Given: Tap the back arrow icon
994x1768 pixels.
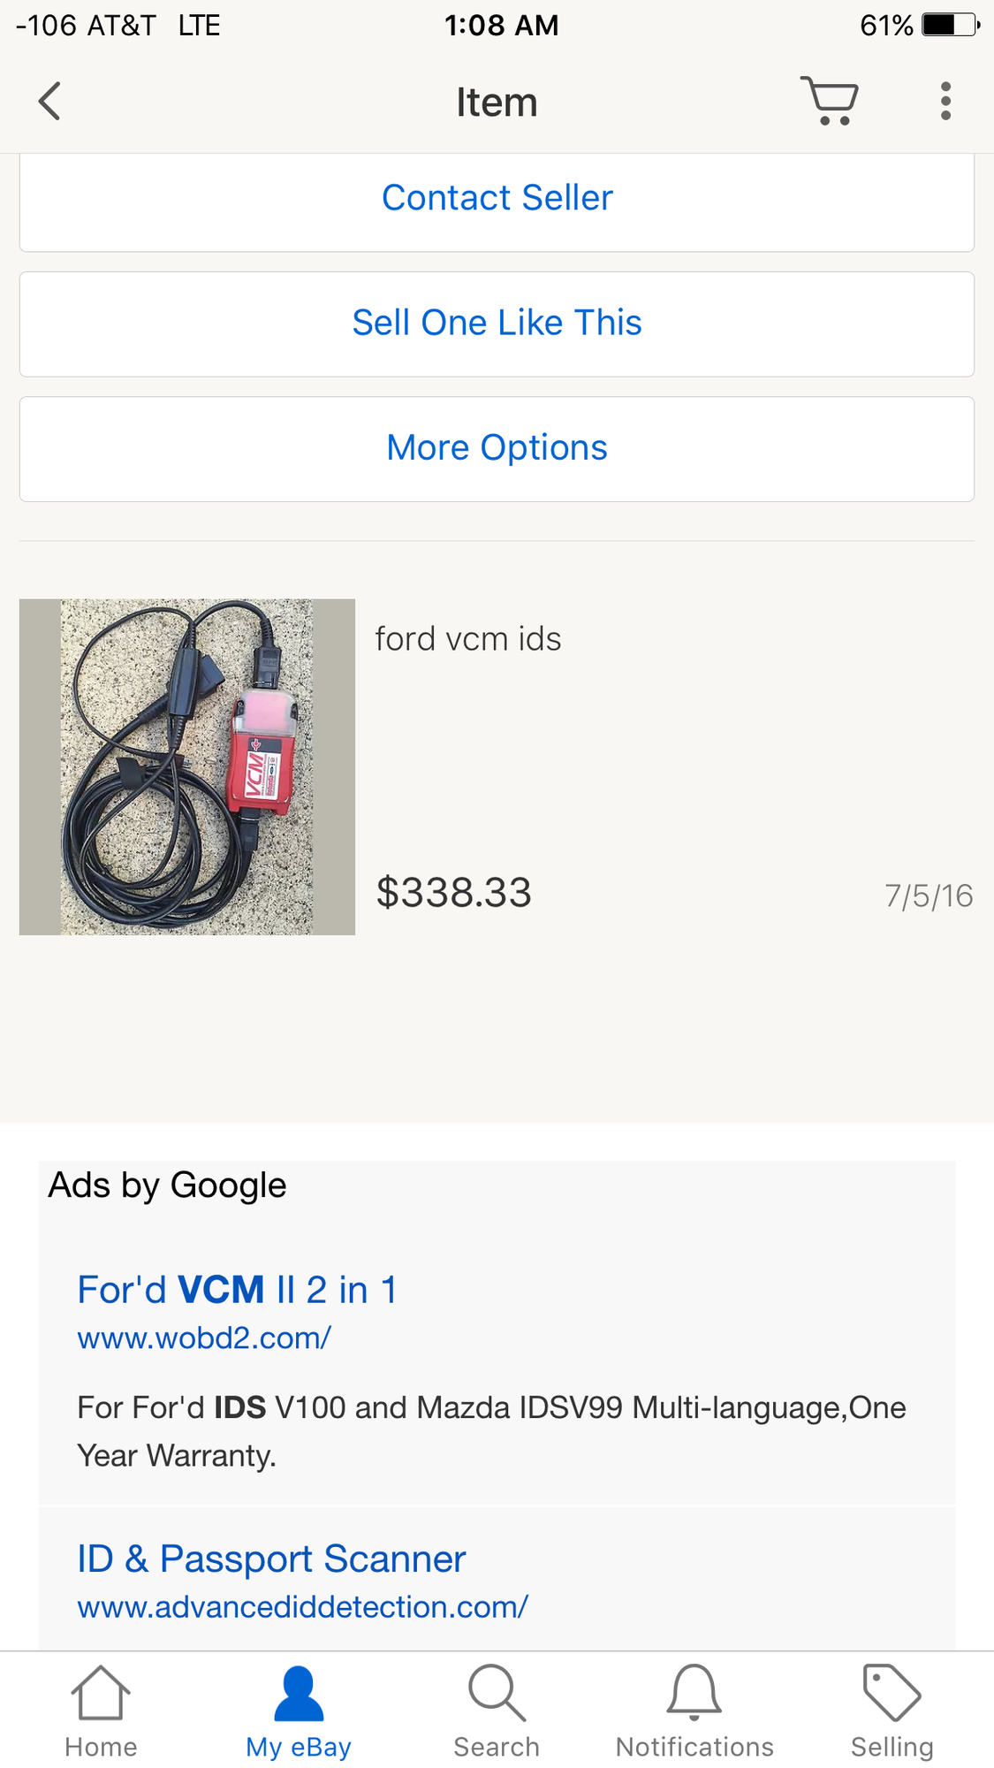Looking at the screenshot, I should (50, 102).
